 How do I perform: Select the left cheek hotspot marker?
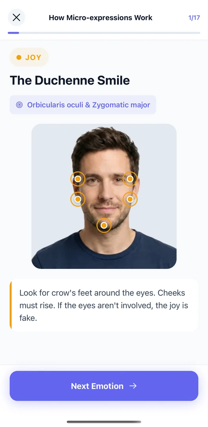tap(78, 199)
